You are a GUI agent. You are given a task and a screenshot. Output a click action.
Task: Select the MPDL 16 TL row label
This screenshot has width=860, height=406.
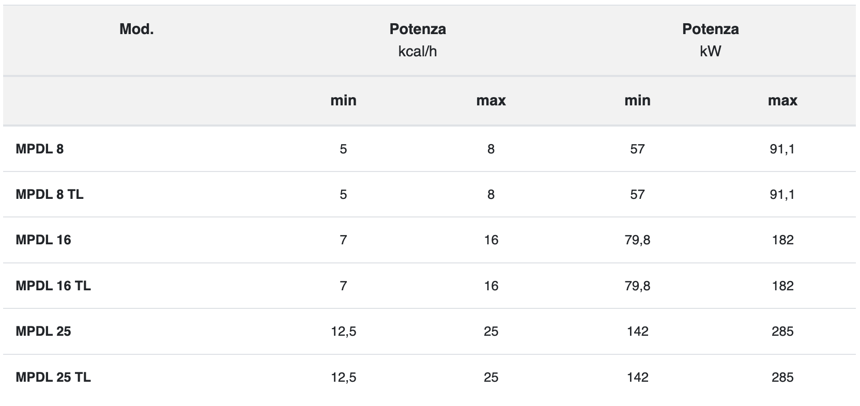coord(53,286)
